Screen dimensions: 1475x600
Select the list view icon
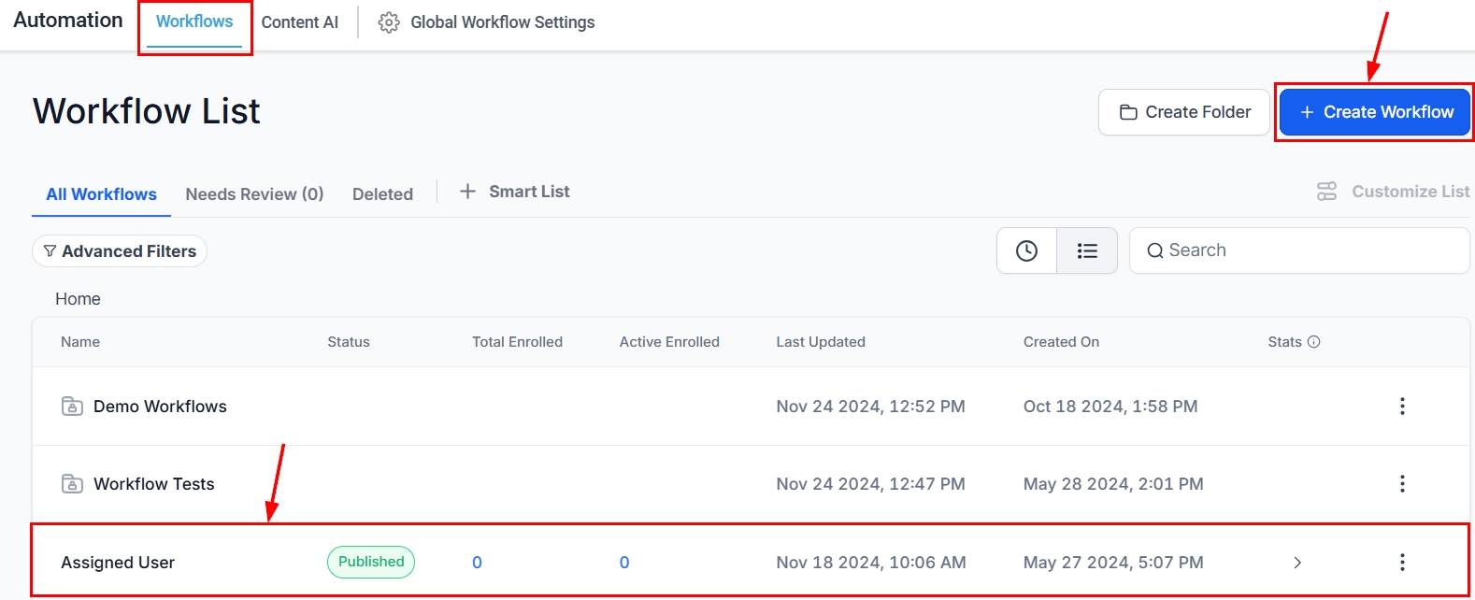coord(1087,250)
